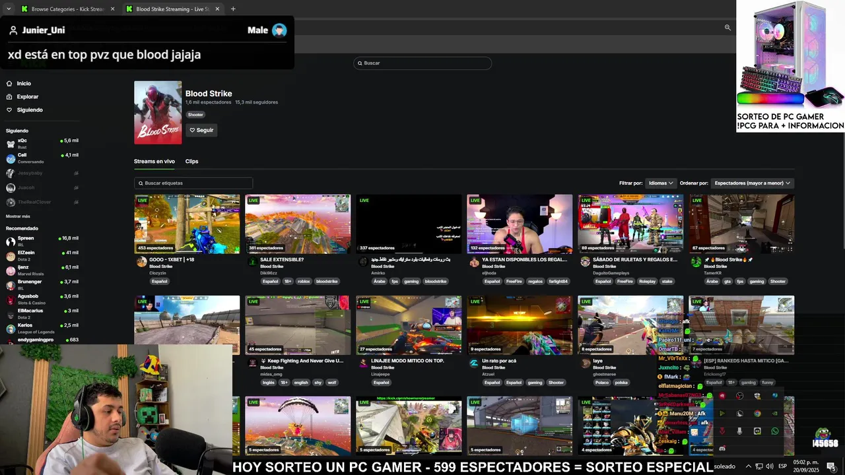Open xQc channel avatar in Siguiendo list
The height and width of the screenshot is (475, 845).
(x=11, y=144)
